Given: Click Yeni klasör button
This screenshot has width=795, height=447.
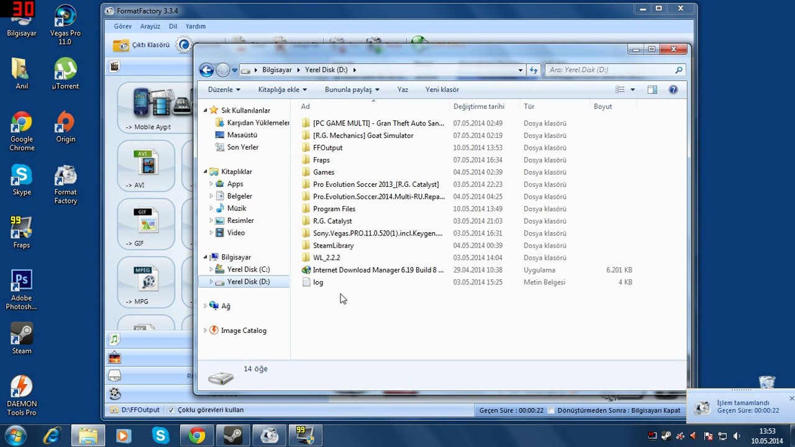Looking at the screenshot, I should tap(442, 89).
